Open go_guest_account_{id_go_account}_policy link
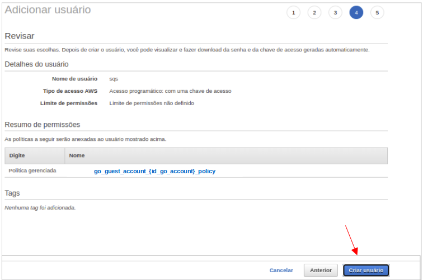The height and width of the screenshot is (280, 423). (154, 171)
